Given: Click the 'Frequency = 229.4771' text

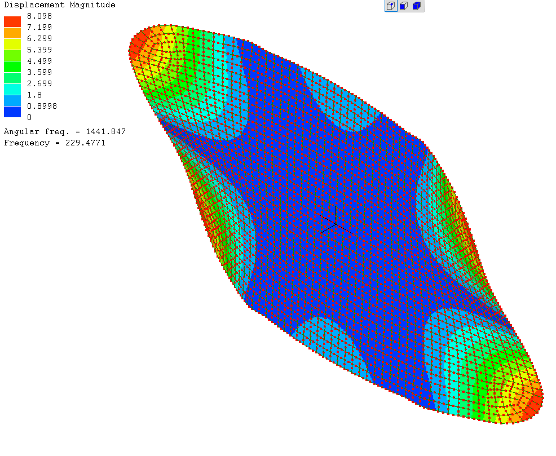Looking at the screenshot, I should pyautogui.click(x=55, y=143).
